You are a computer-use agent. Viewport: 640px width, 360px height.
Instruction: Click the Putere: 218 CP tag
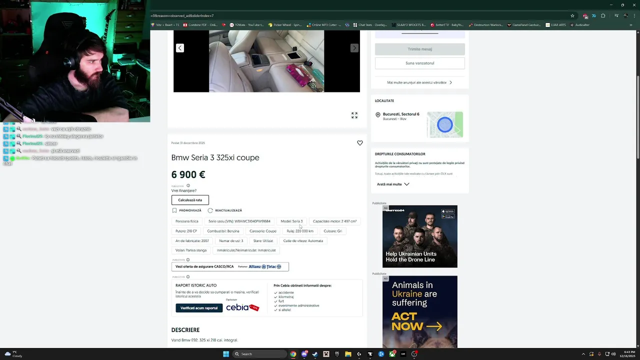pyautogui.click(x=186, y=231)
